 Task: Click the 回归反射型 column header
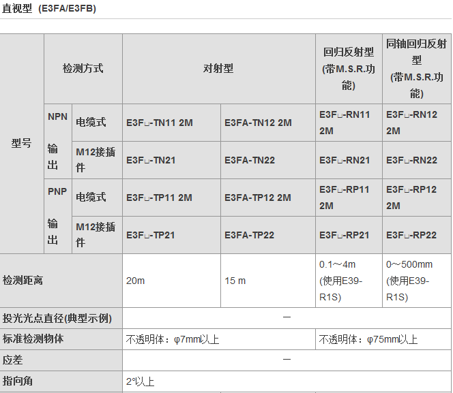[349, 69]
